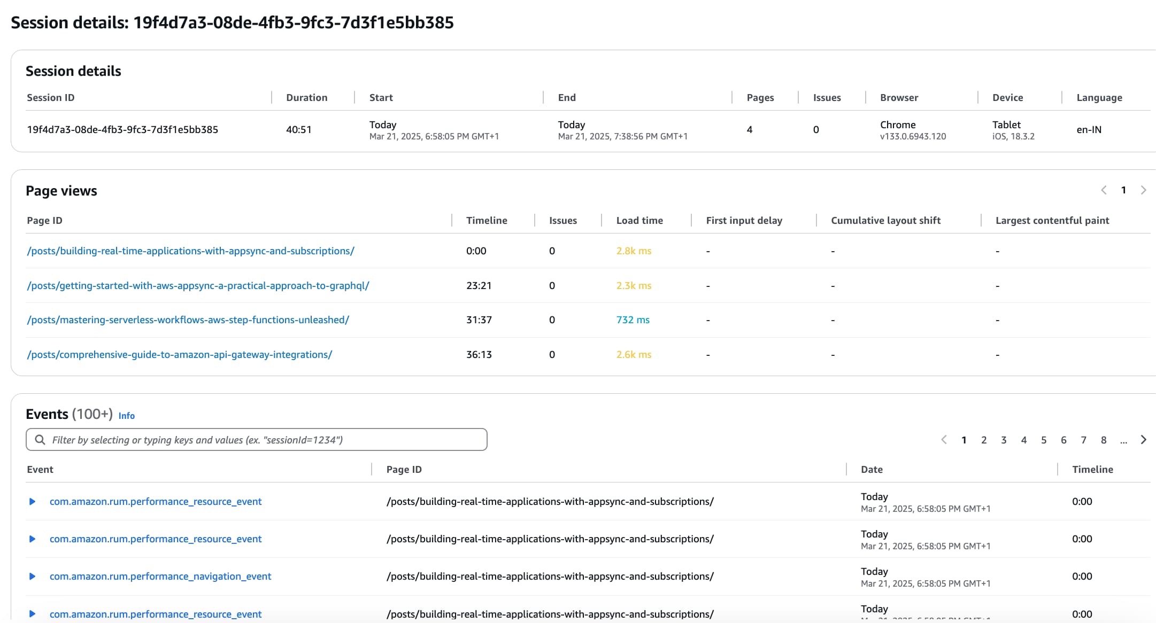Click the session Start time cell
The image size is (1156, 623).
434,130
